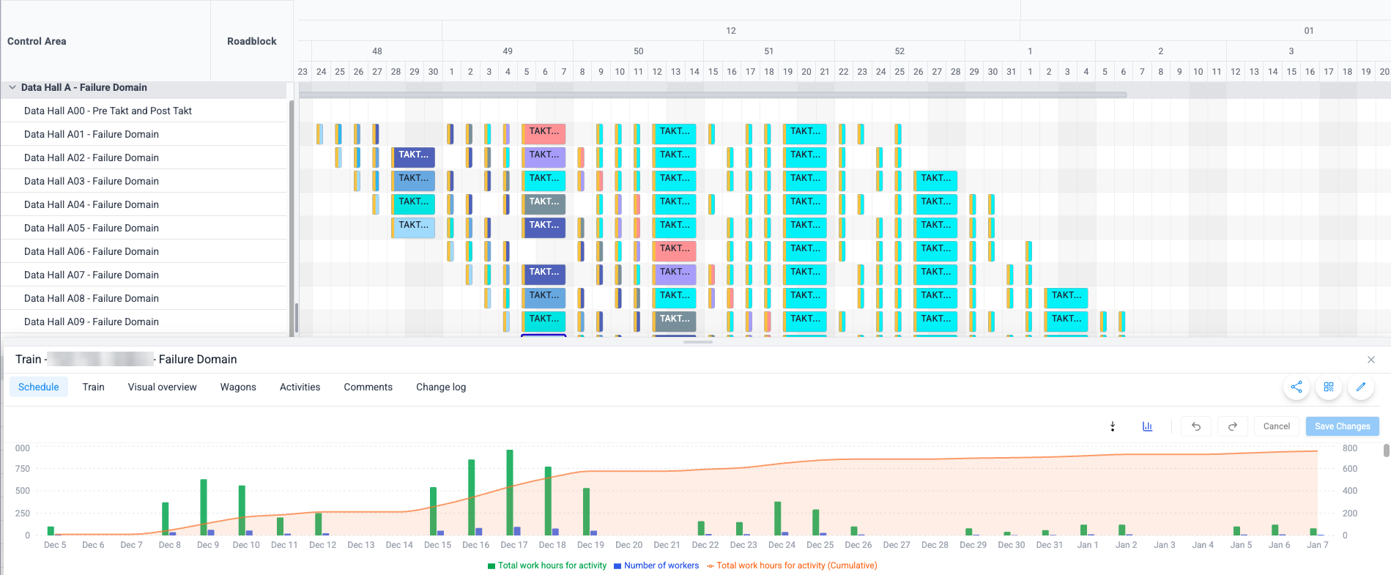Click the chart's vertical scrollbar thumb beside the 800 label
Screen dimensions: 1391x575
1386,450
